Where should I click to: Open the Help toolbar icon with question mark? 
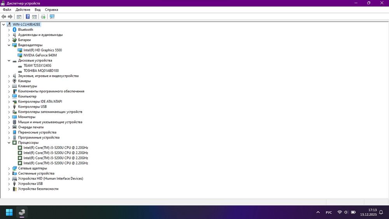[x=28, y=17]
